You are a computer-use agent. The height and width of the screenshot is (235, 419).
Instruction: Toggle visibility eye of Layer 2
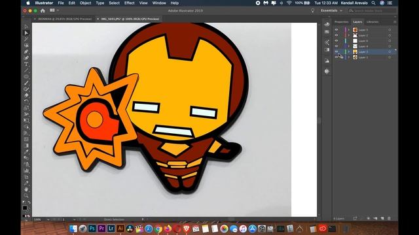[337, 35]
